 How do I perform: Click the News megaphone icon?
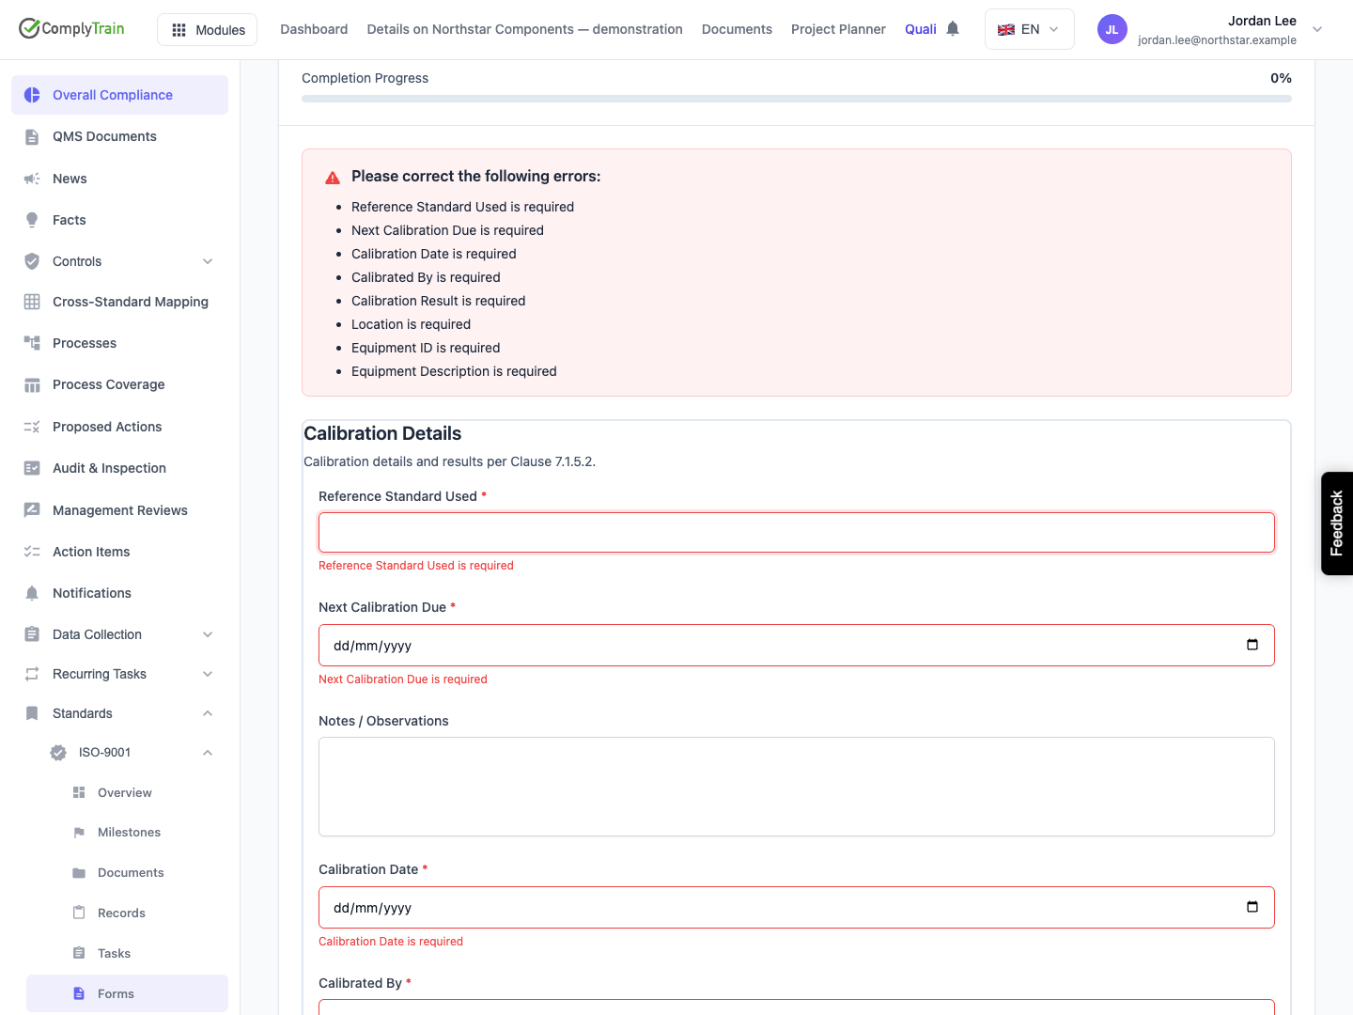pyautogui.click(x=32, y=179)
